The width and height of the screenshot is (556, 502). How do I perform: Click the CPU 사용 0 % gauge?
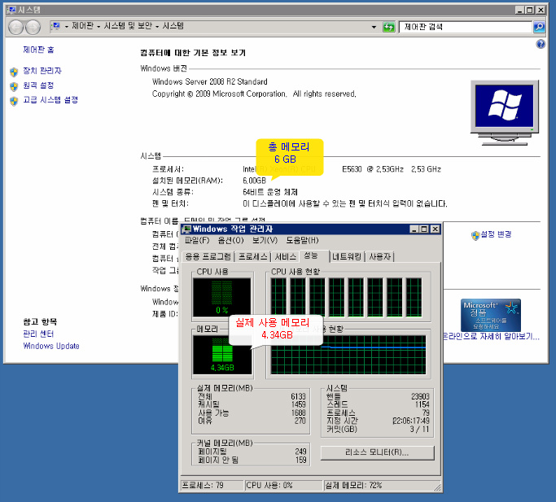pos(222,297)
